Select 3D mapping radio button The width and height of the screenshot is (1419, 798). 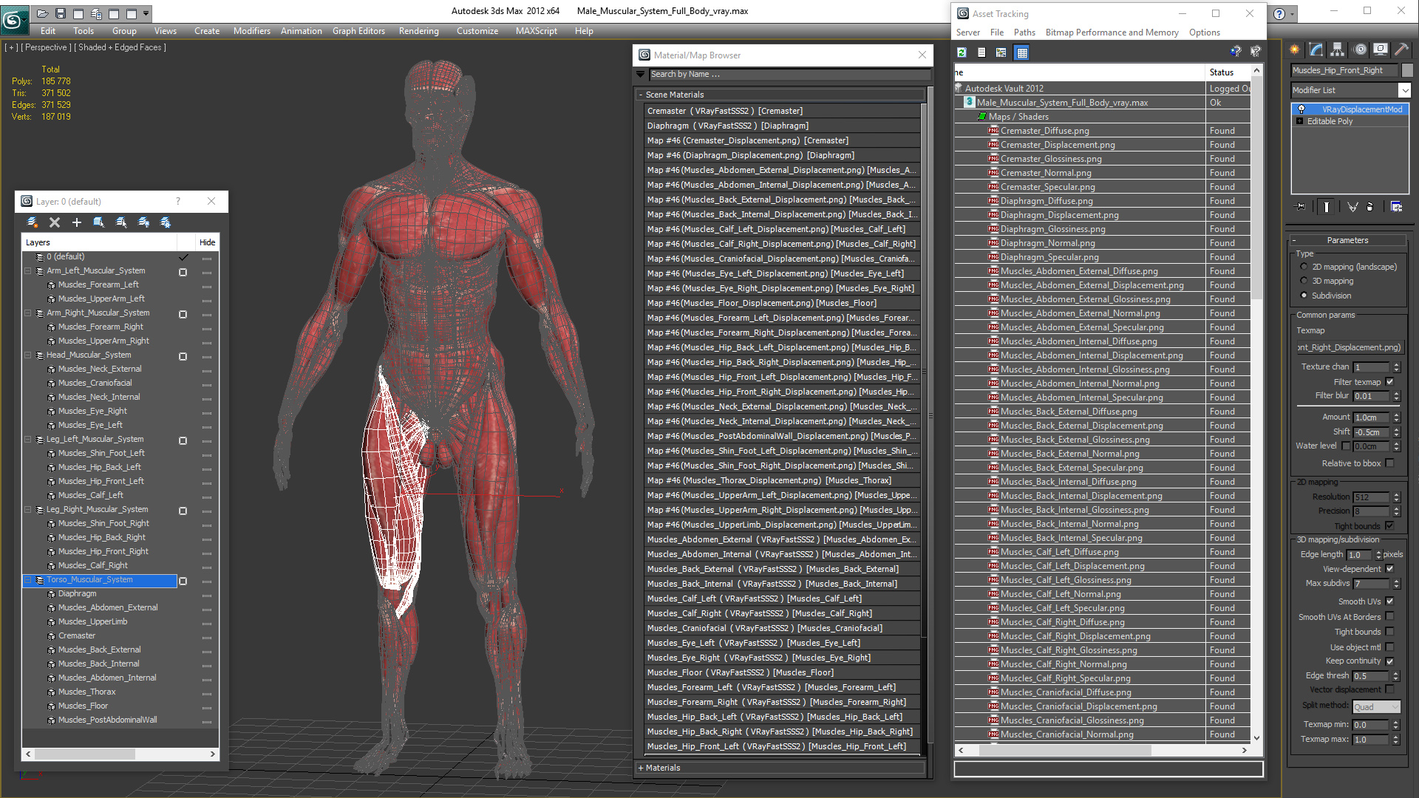1304,281
